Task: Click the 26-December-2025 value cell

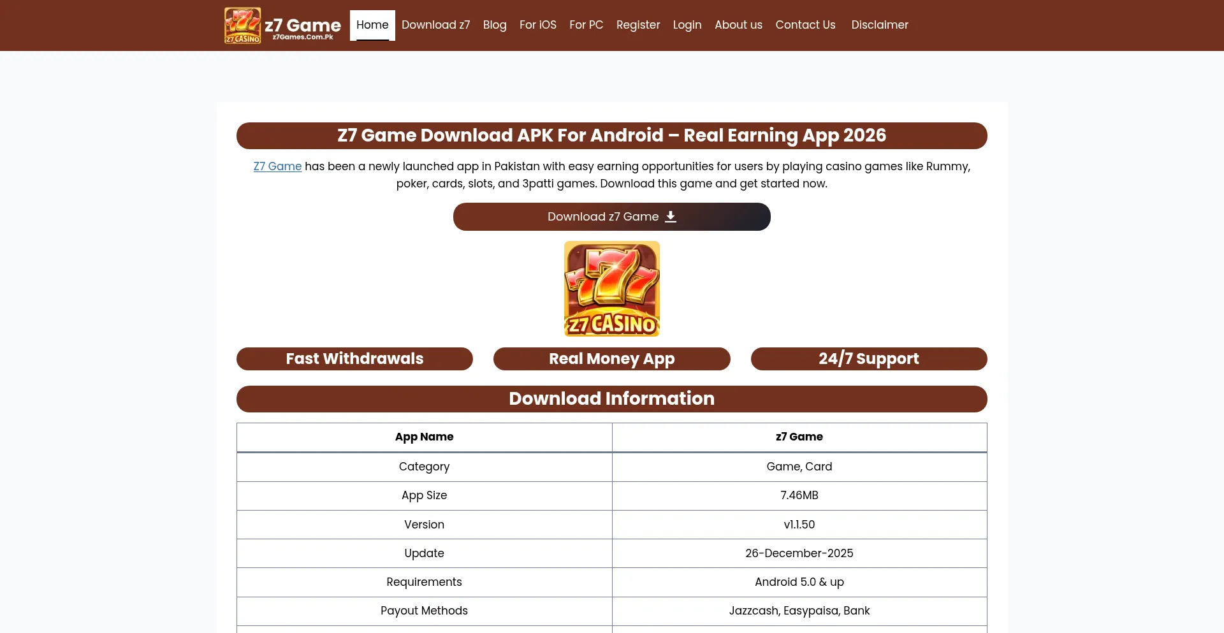Action: tap(799, 553)
